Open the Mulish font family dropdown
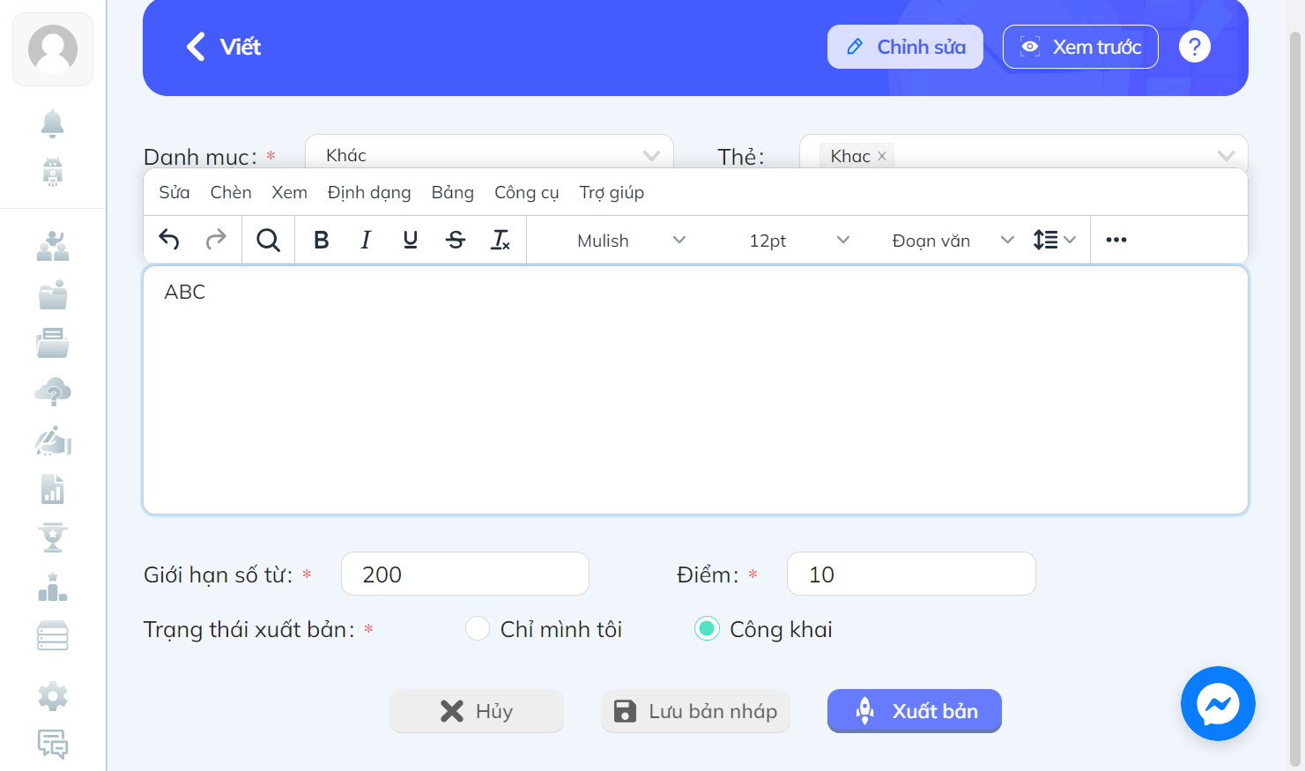This screenshot has width=1305, height=771. [631, 241]
